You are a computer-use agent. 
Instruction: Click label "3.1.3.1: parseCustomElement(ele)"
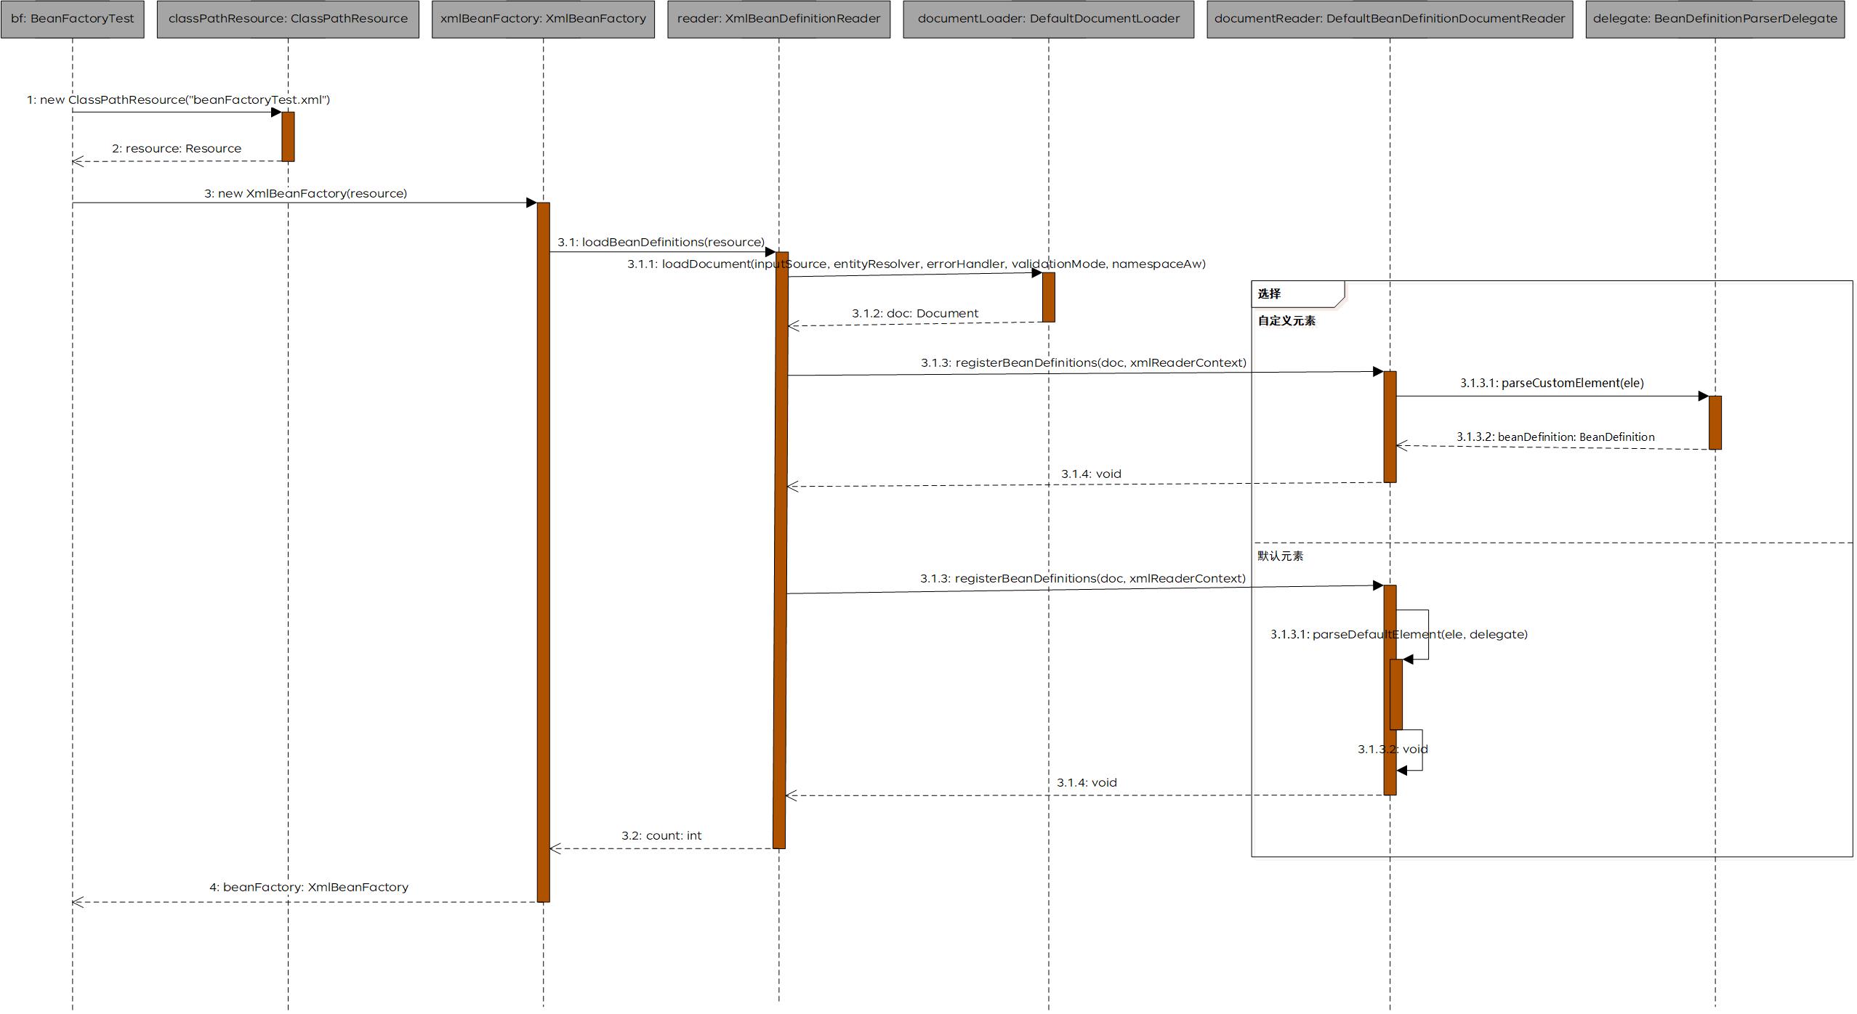pyautogui.click(x=1552, y=383)
